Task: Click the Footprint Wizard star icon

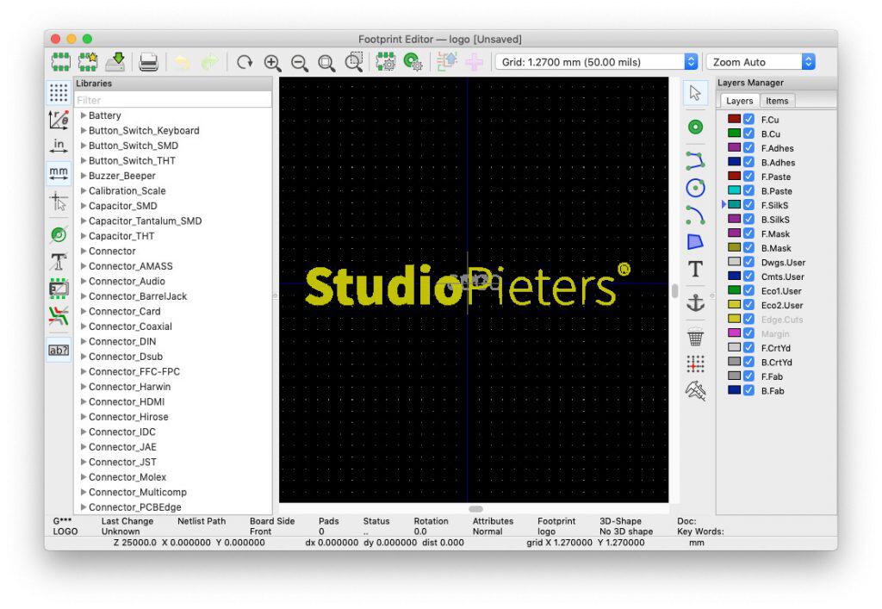Action: click(88, 62)
